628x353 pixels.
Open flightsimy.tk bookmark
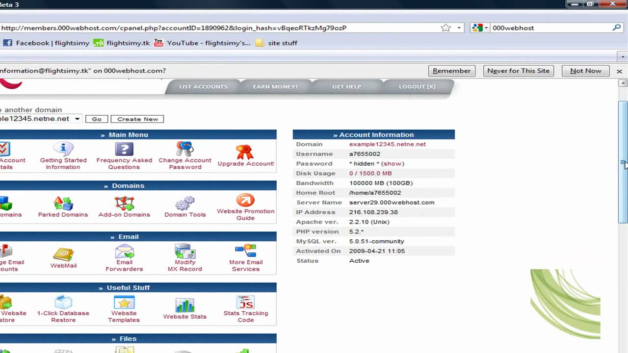pos(122,43)
